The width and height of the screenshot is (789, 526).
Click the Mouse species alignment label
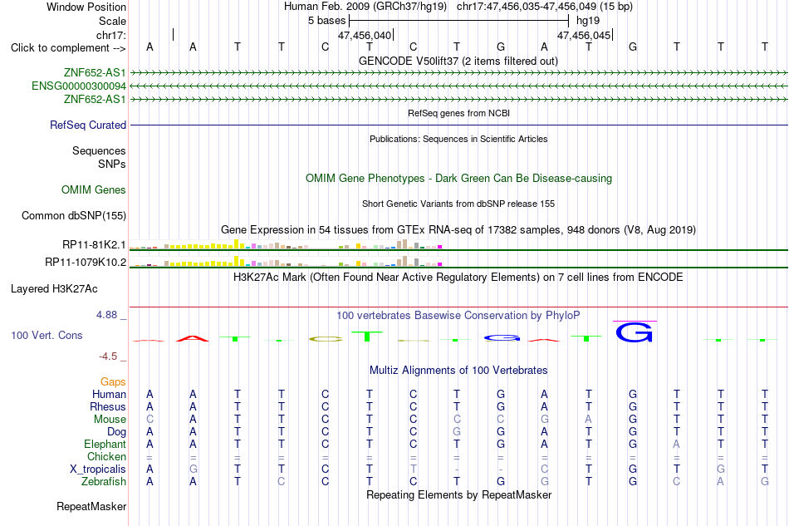pos(110,420)
